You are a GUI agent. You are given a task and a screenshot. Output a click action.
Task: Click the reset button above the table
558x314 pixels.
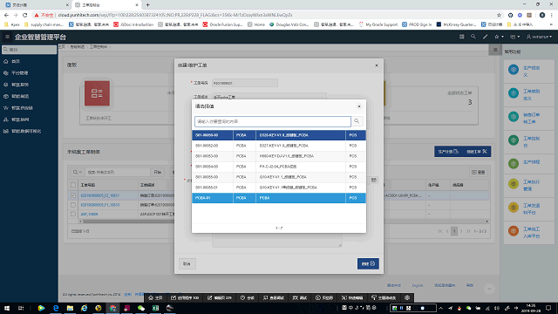tap(479, 173)
